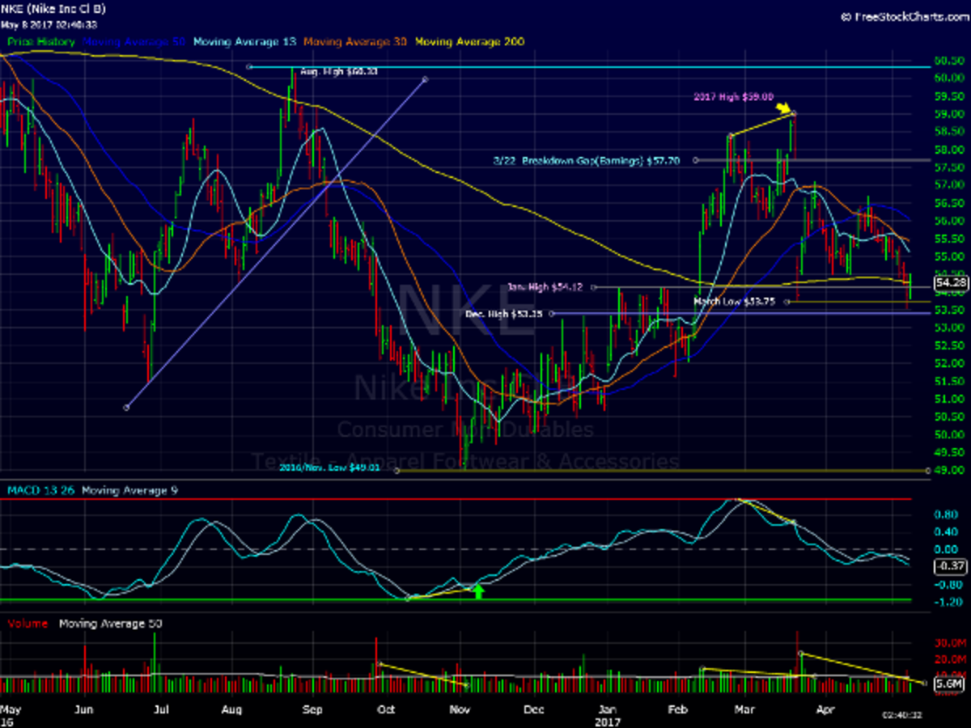Click the 'Jan. High $54.12' annotation
The height and width of the screenshot is (728, 971).
[x=546, y=286]
